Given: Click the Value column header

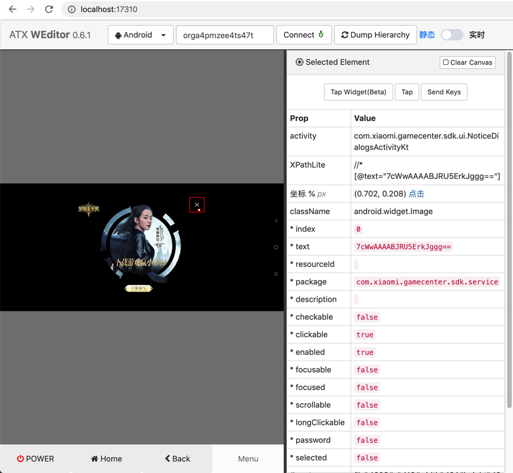Looking at the screenshot, I should coord(365,118).
